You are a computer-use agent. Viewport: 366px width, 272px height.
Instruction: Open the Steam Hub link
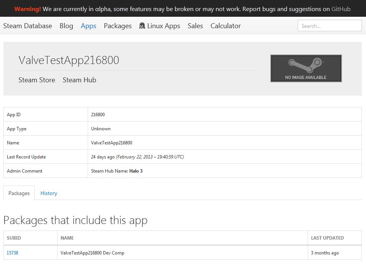click(x=79, y=80)
